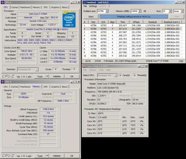
Task: Expand the times unit dropdown in LinX
Action: tap(182, 11)
